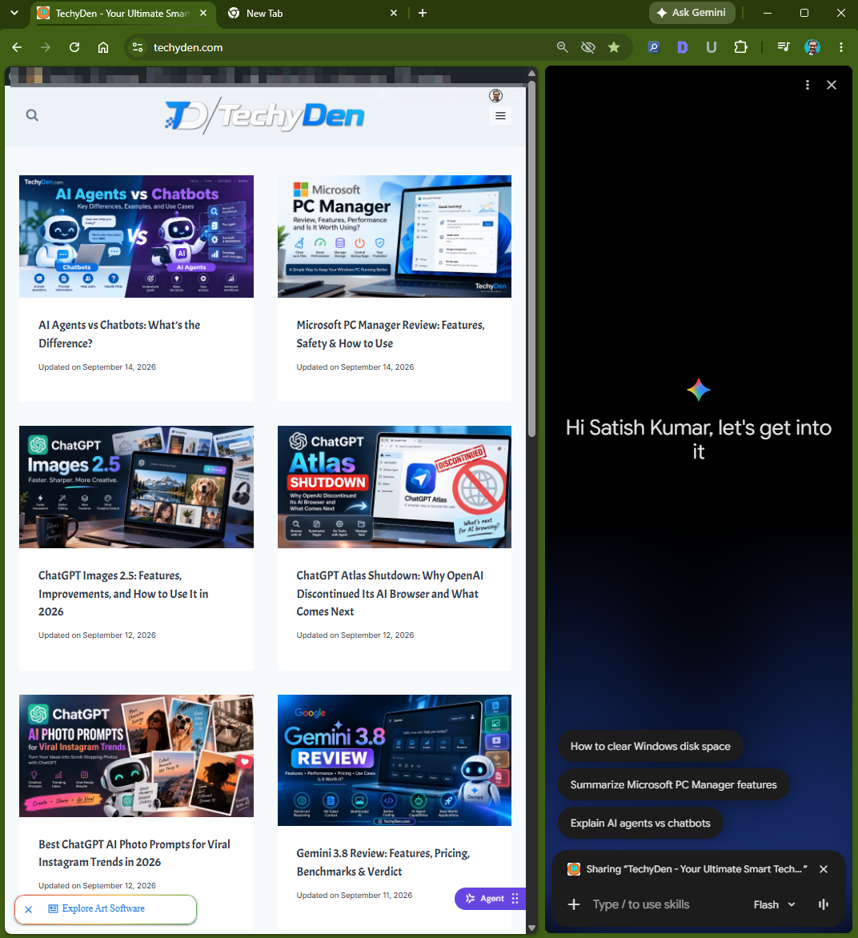Click the TechyDen site search icon

click(x=32, y=115)
